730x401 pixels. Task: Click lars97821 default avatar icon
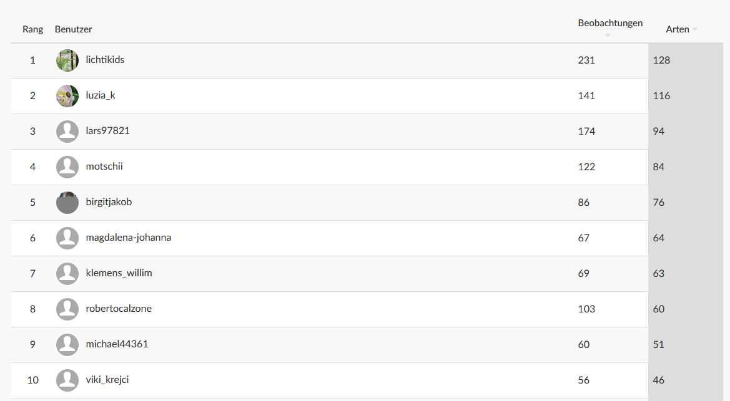click(67, 132)
